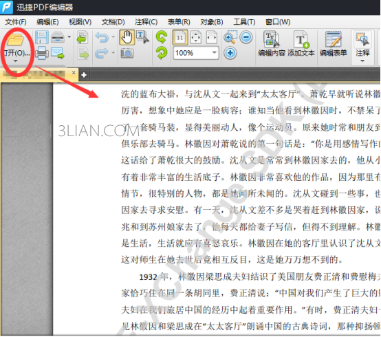Click the Print icon
The height and width of the screenshot is (337, 381).
(x=42, y=53)
